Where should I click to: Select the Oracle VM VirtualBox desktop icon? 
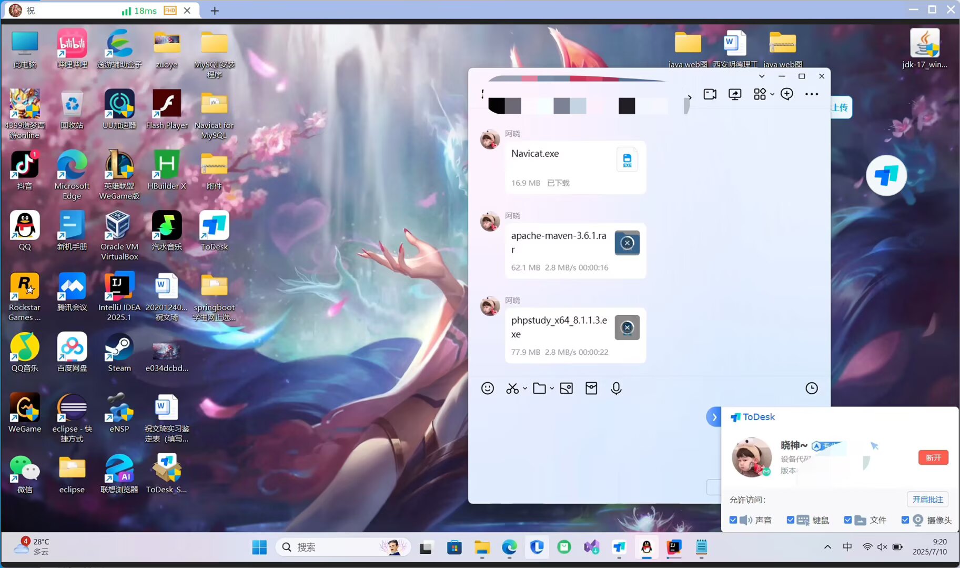119,236
